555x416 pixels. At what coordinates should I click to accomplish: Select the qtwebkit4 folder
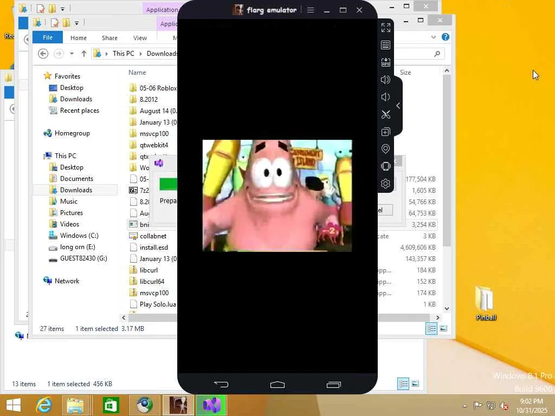(153, 145)
